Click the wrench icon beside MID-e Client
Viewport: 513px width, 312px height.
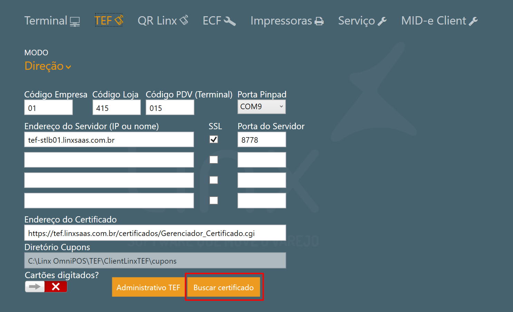473,21
